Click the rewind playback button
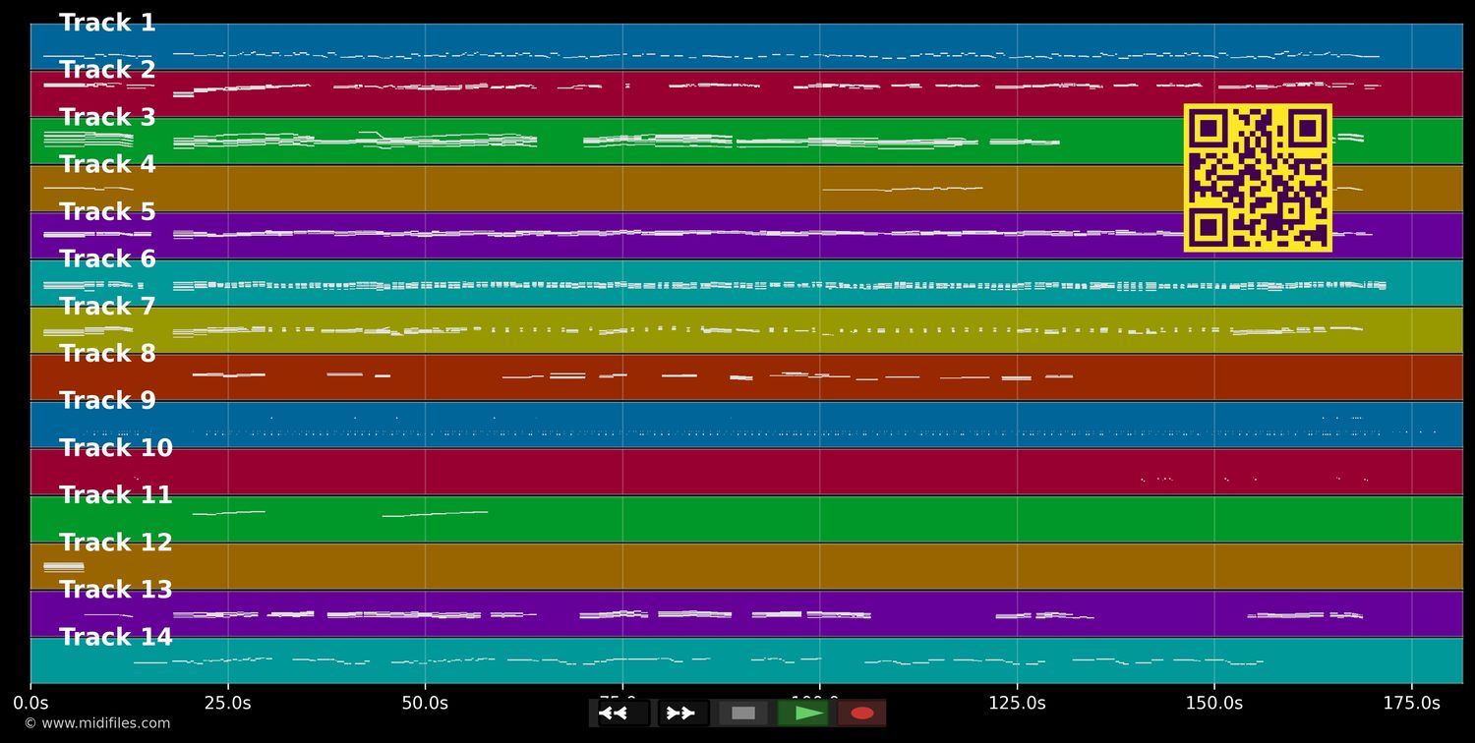The width and height of the screenshot is (1475, 743). tap(623, 713)
